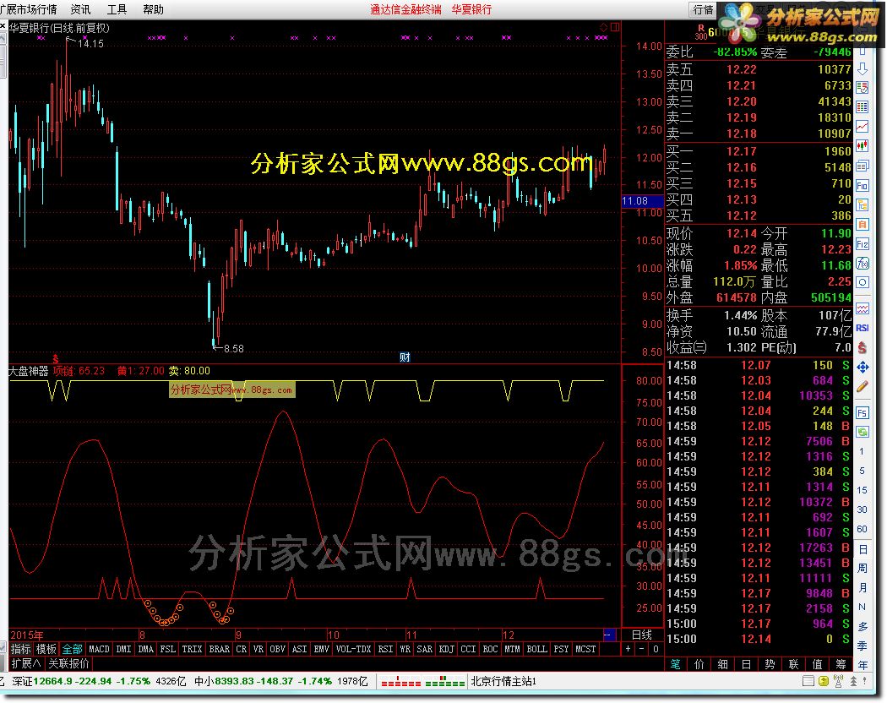
Task: Switch to 5-minute period
Action: [862, 471]
